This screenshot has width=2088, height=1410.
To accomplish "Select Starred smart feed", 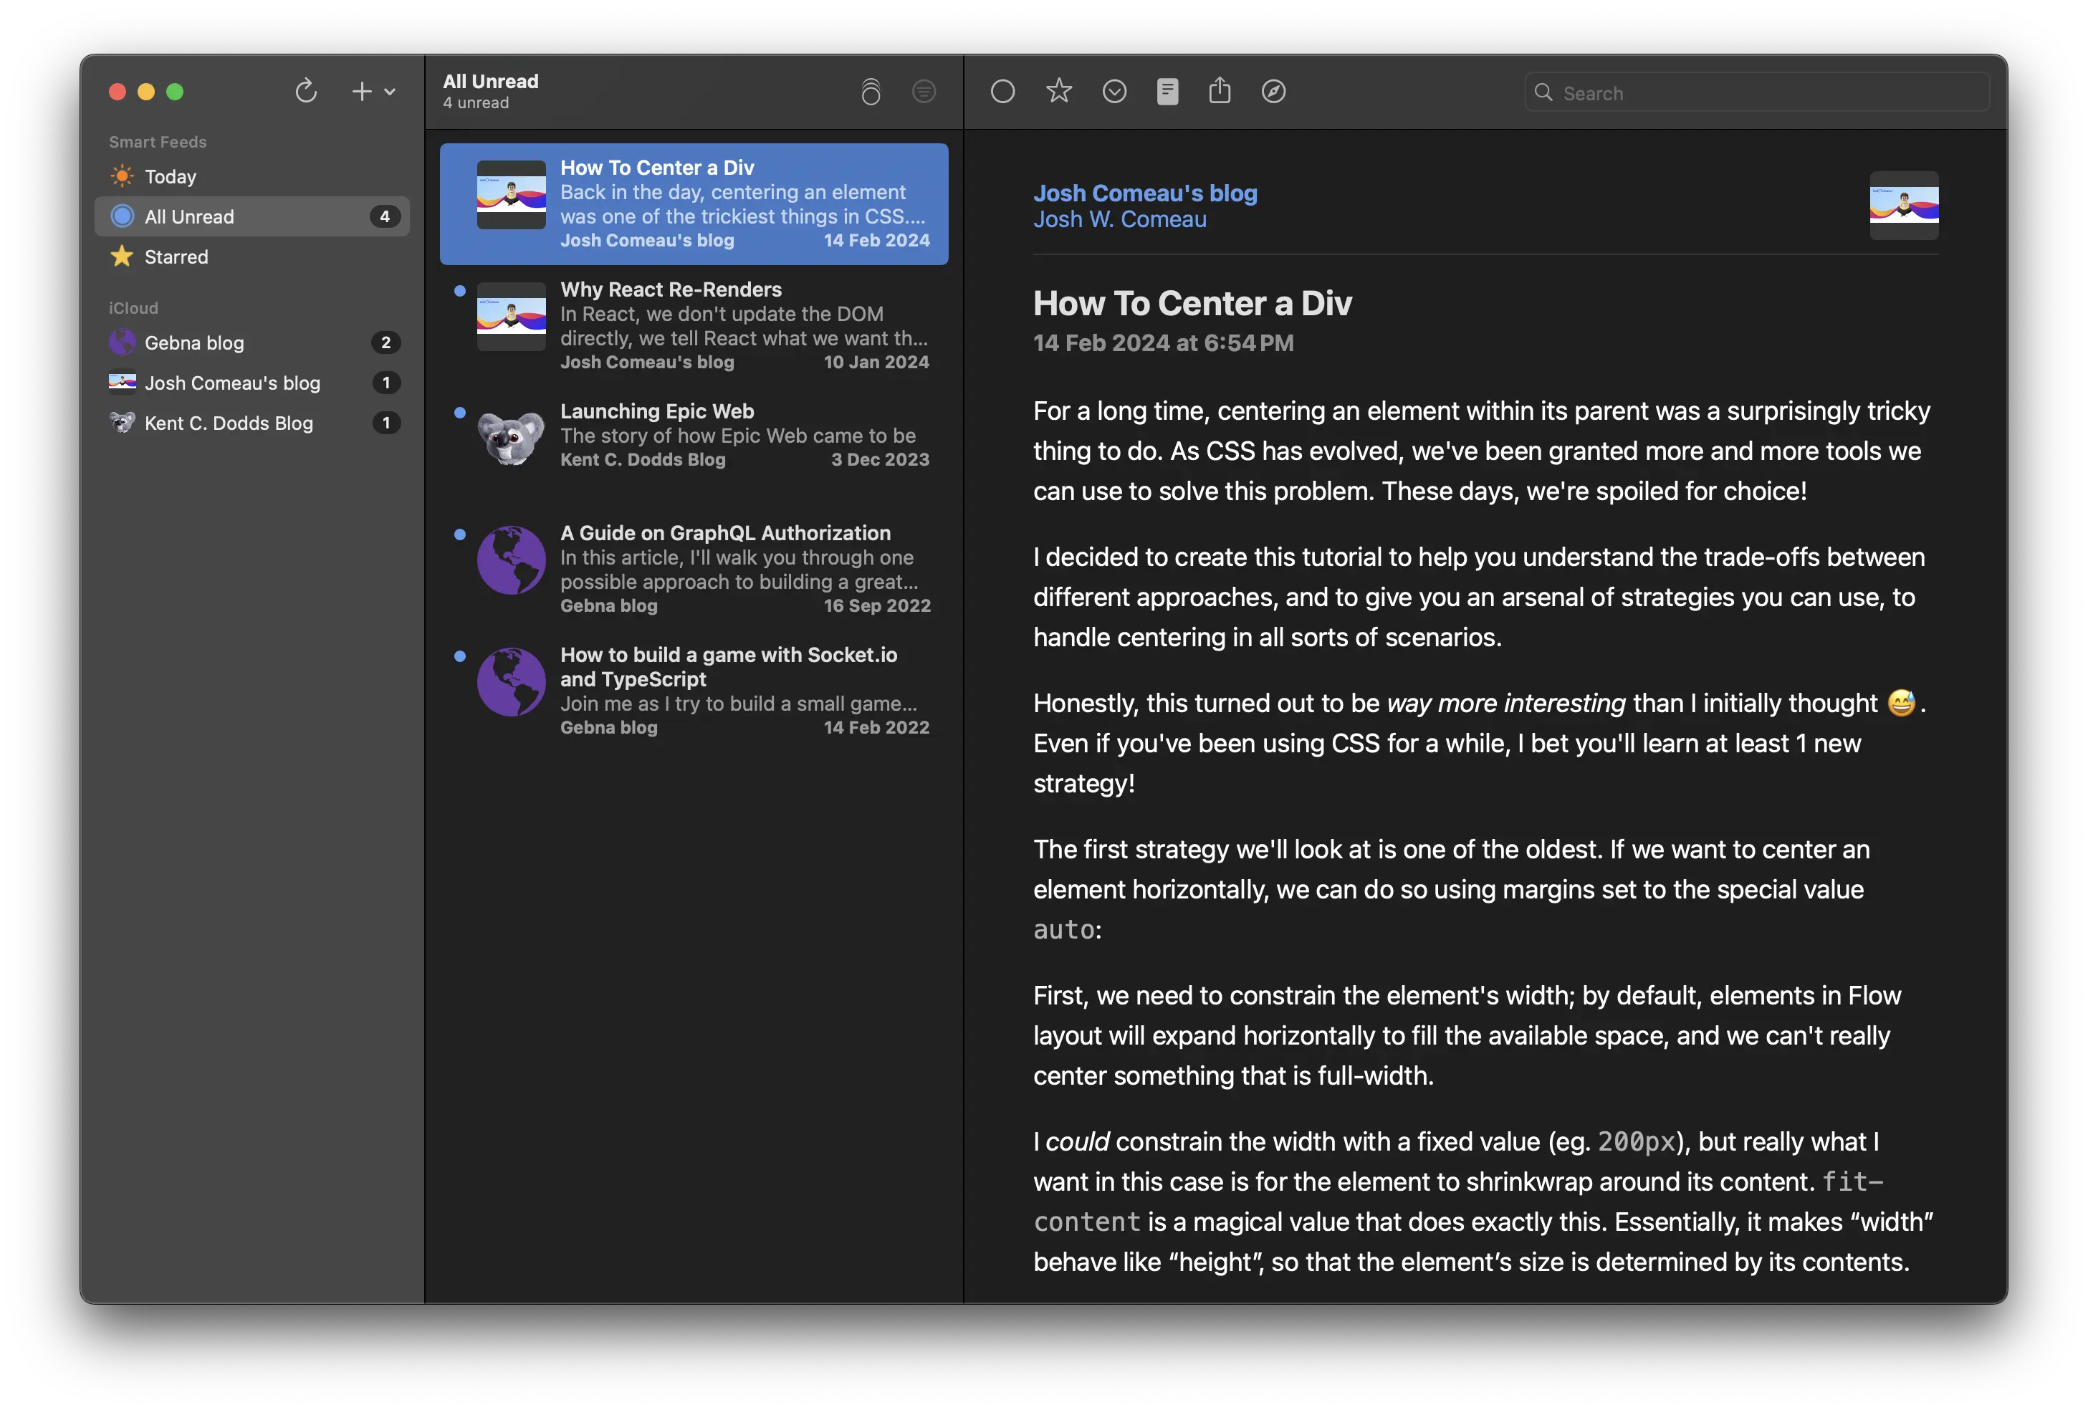I will (176, 255).
